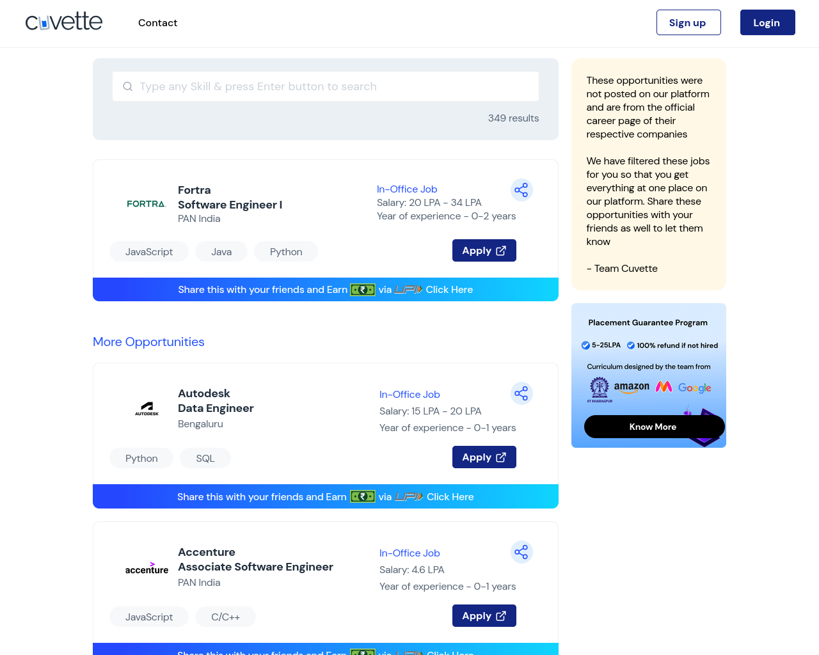Click the Fortra company logo

click(x=147, y=204)
